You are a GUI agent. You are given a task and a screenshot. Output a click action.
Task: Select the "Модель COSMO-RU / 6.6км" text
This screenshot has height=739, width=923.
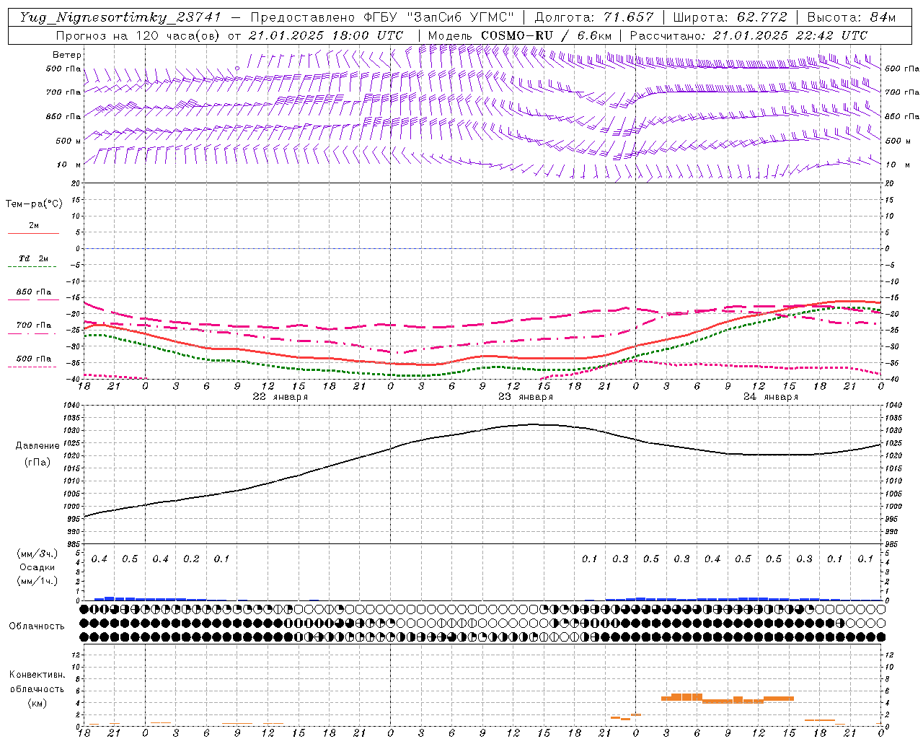tap(520, 35)
